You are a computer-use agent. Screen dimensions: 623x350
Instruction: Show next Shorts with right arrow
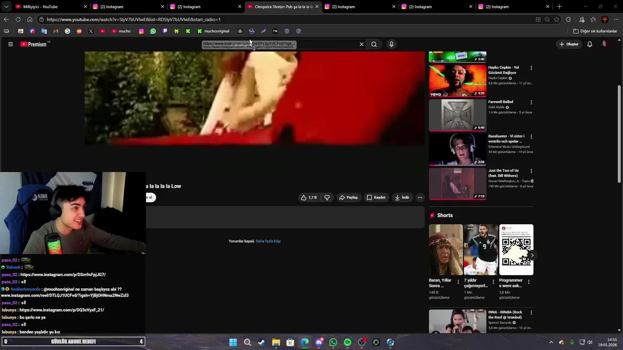click(532, 255)
